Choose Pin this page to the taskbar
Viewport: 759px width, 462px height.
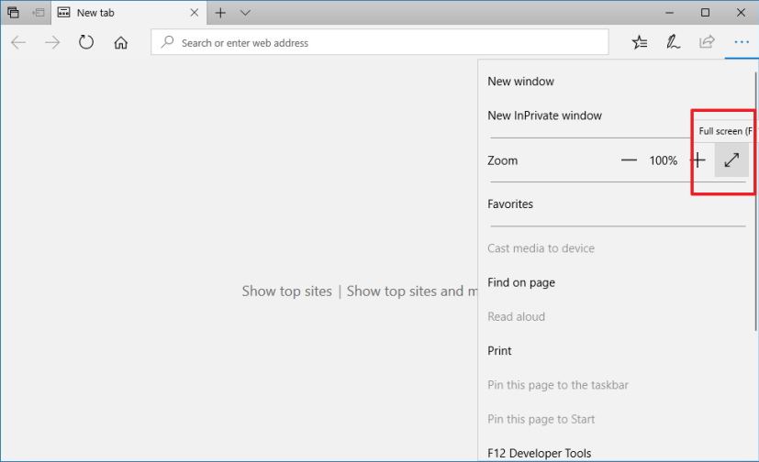(x=558, y=385)
